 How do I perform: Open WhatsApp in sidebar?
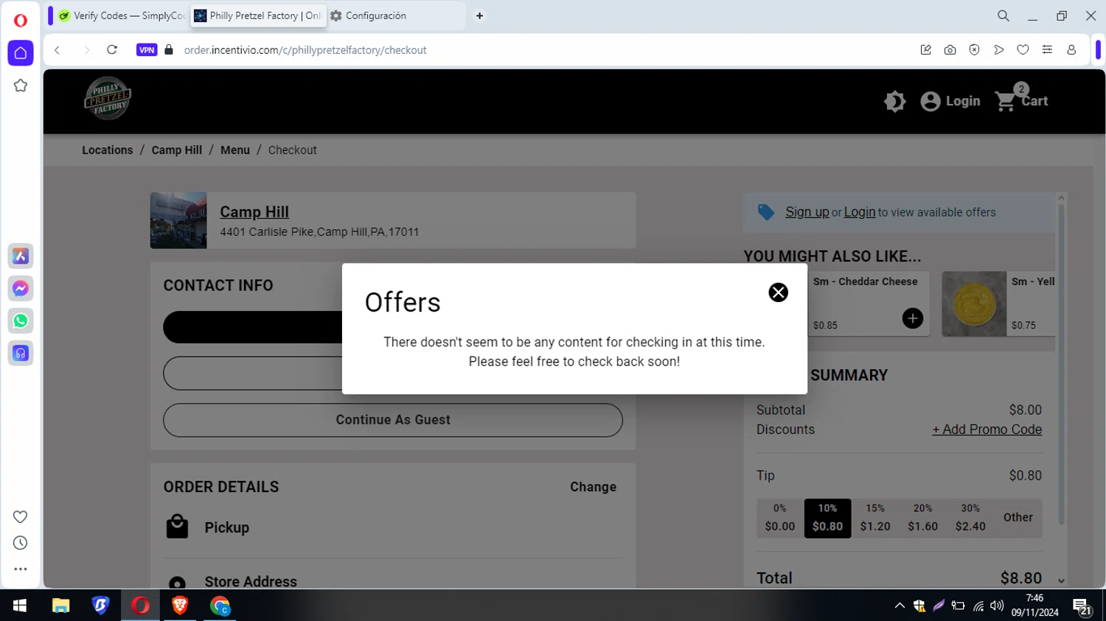21,321
